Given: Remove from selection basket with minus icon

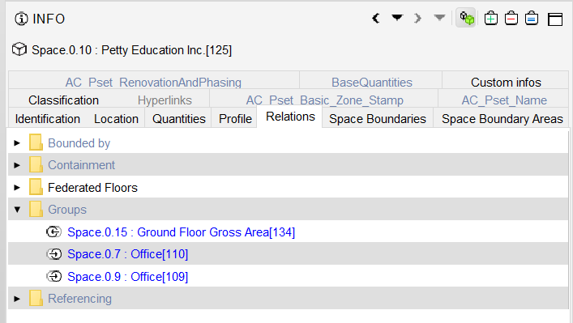Looking at the screenshot, I should click(x=511, y=19).
